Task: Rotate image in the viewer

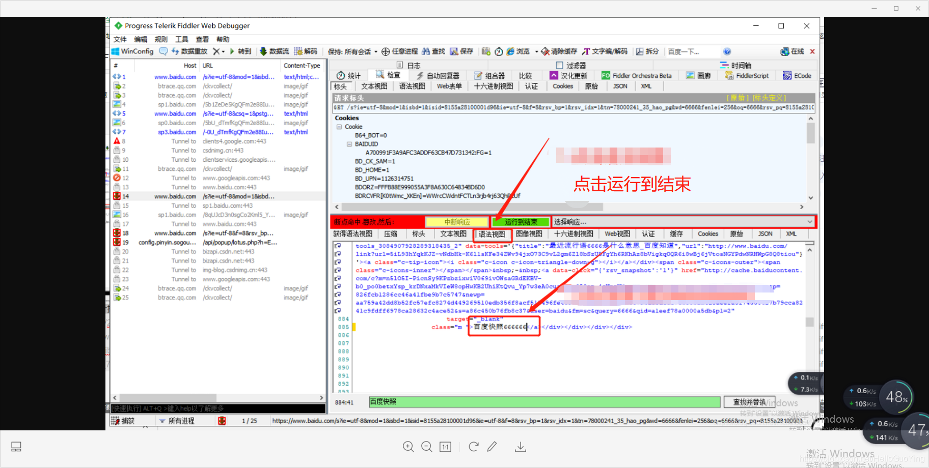Action: [x=473, y=447]
